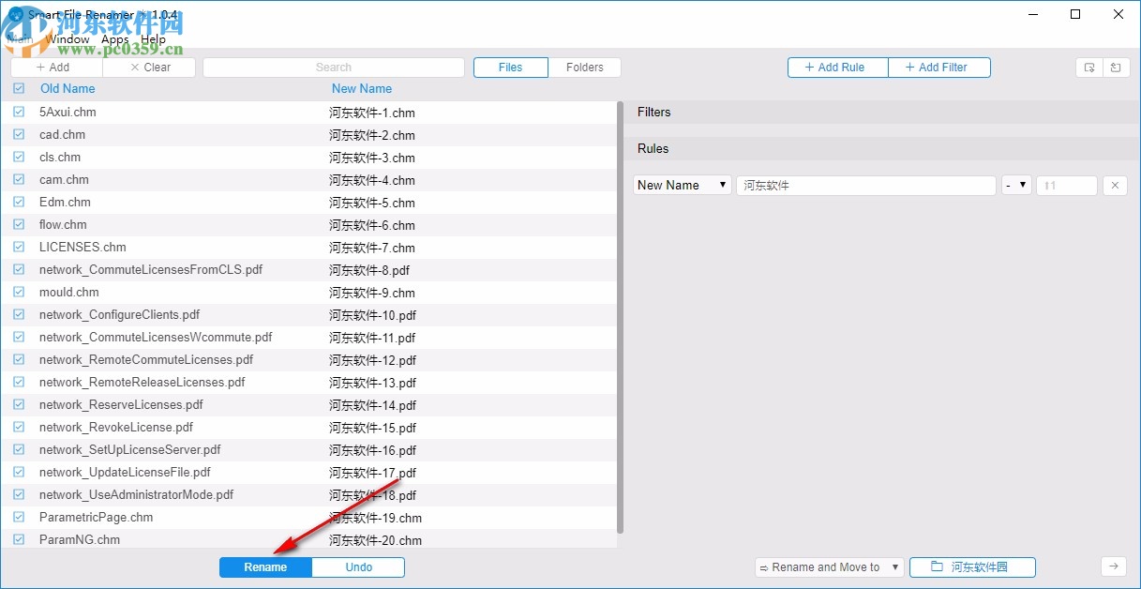
Task: Click the export list icon beside import
Action: [x=1116, y=67]
